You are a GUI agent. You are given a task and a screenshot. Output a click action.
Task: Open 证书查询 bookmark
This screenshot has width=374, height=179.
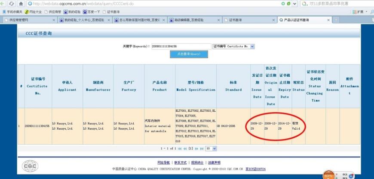click(111, 12)
